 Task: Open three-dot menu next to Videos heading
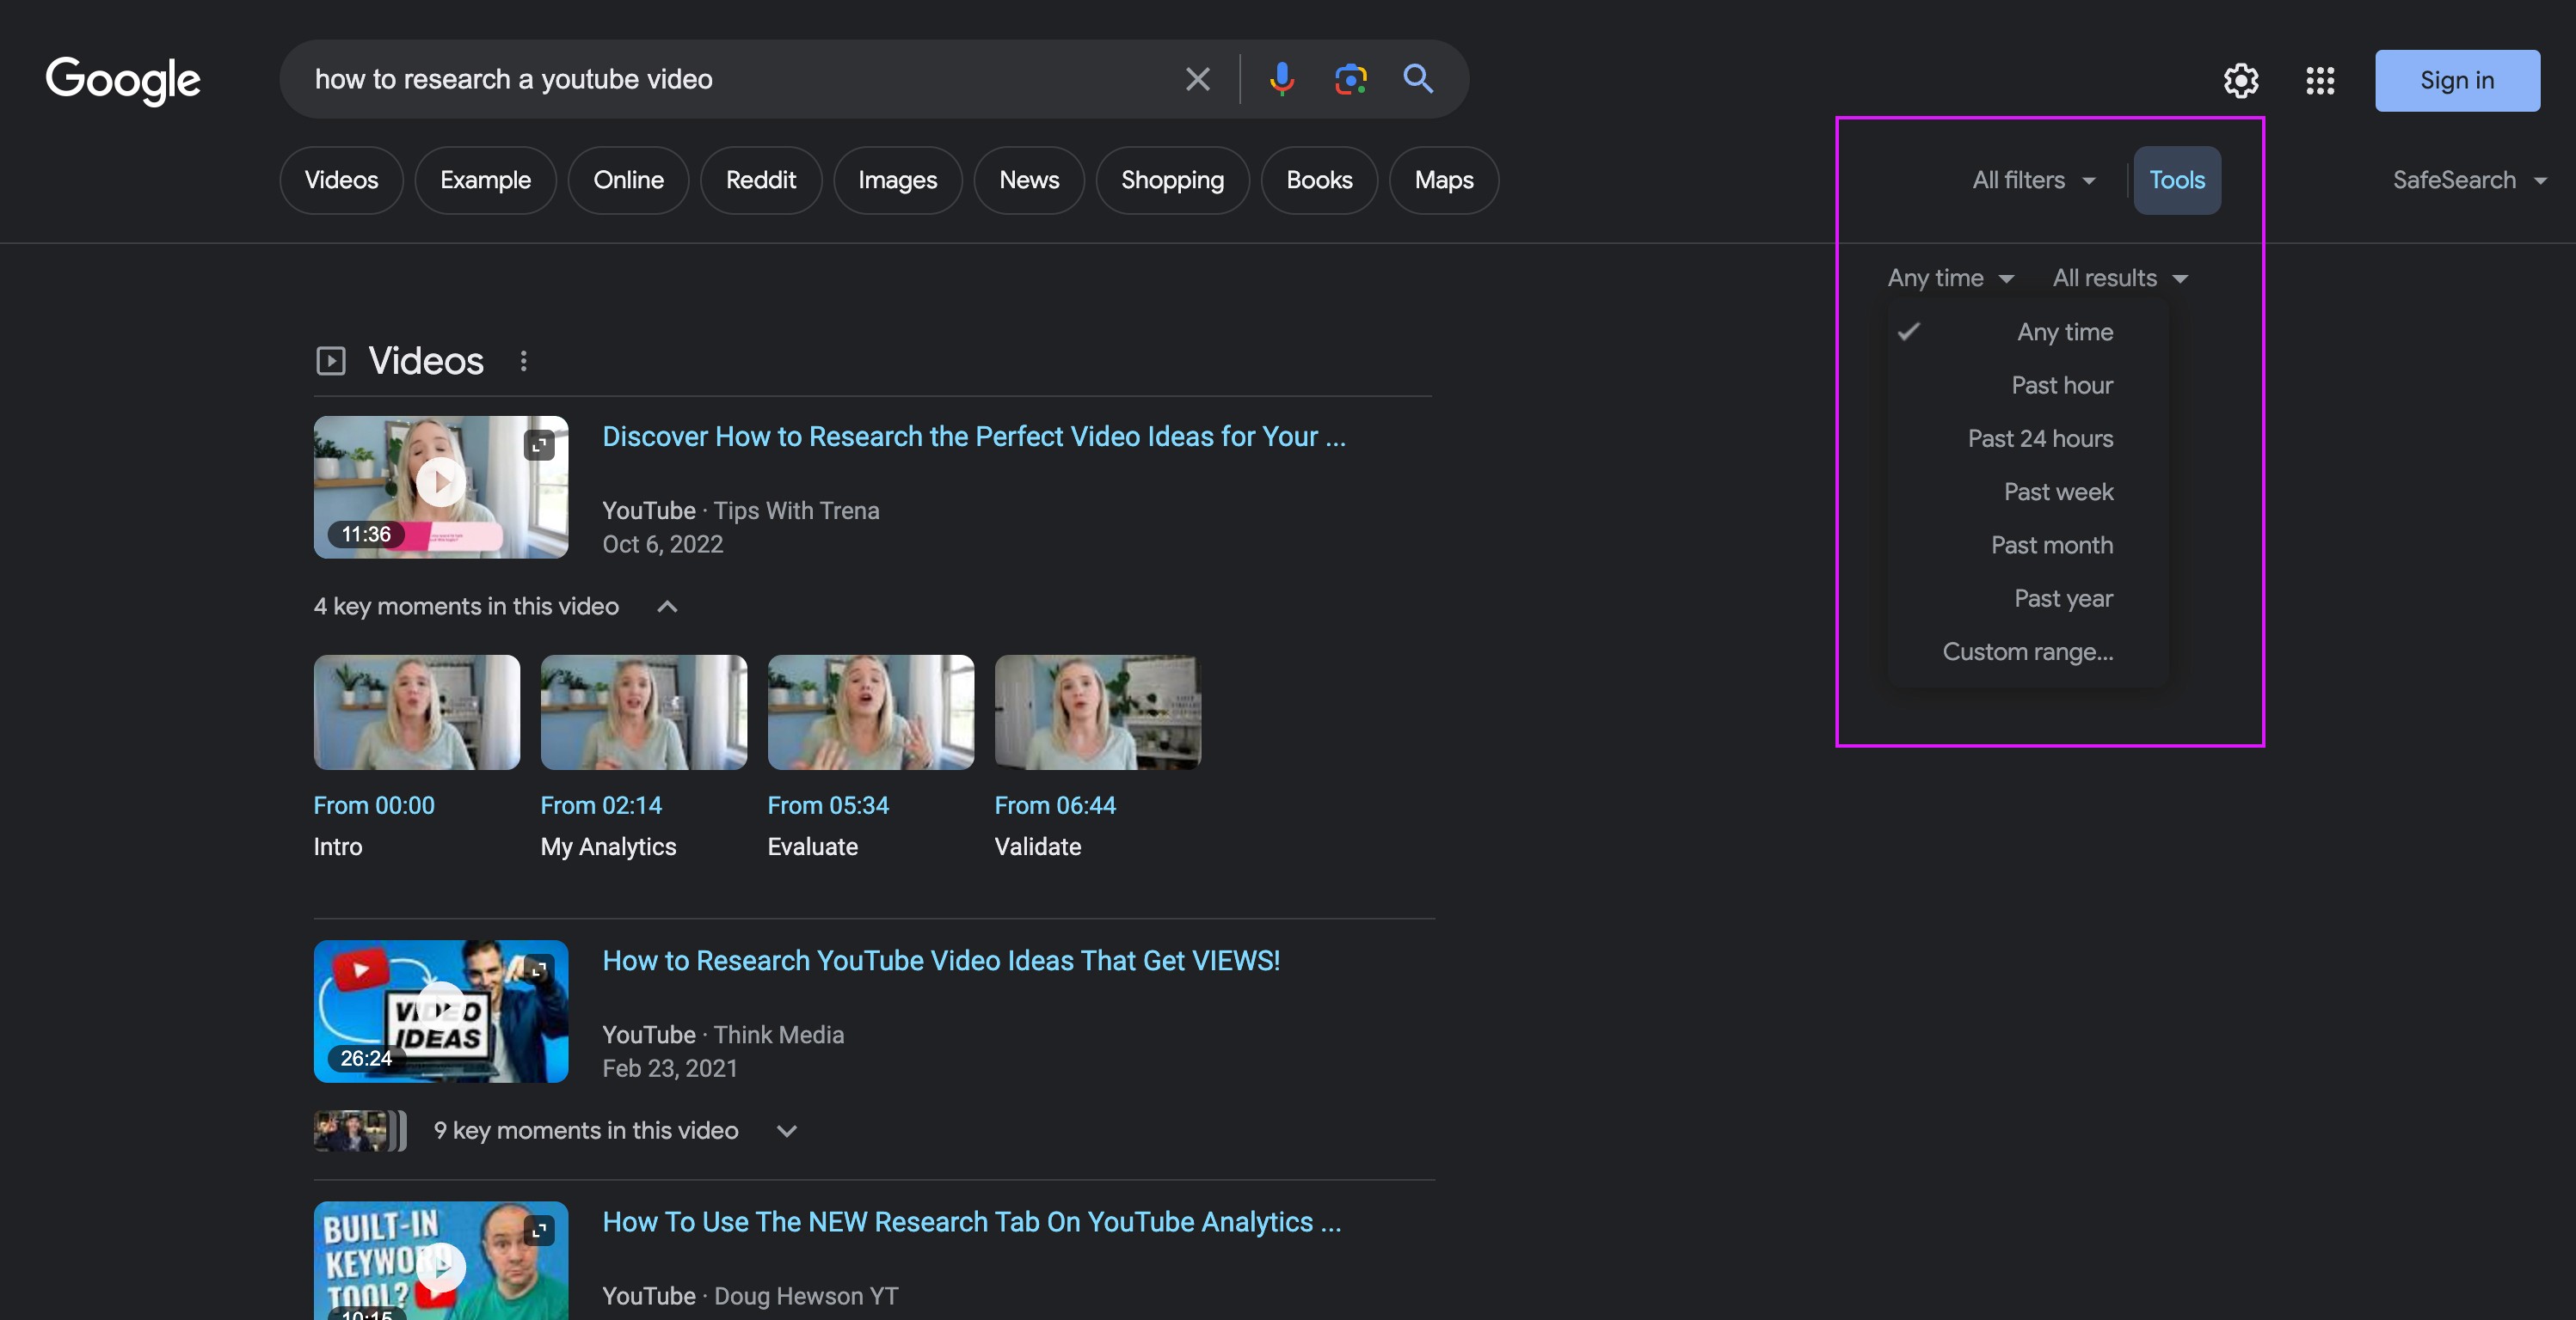point(523,361)
